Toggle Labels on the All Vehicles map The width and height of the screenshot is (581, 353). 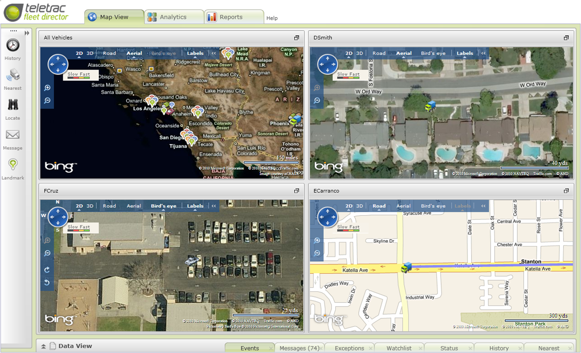195,53
